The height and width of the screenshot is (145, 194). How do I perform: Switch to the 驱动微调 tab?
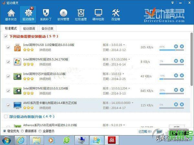pos(28,28)
